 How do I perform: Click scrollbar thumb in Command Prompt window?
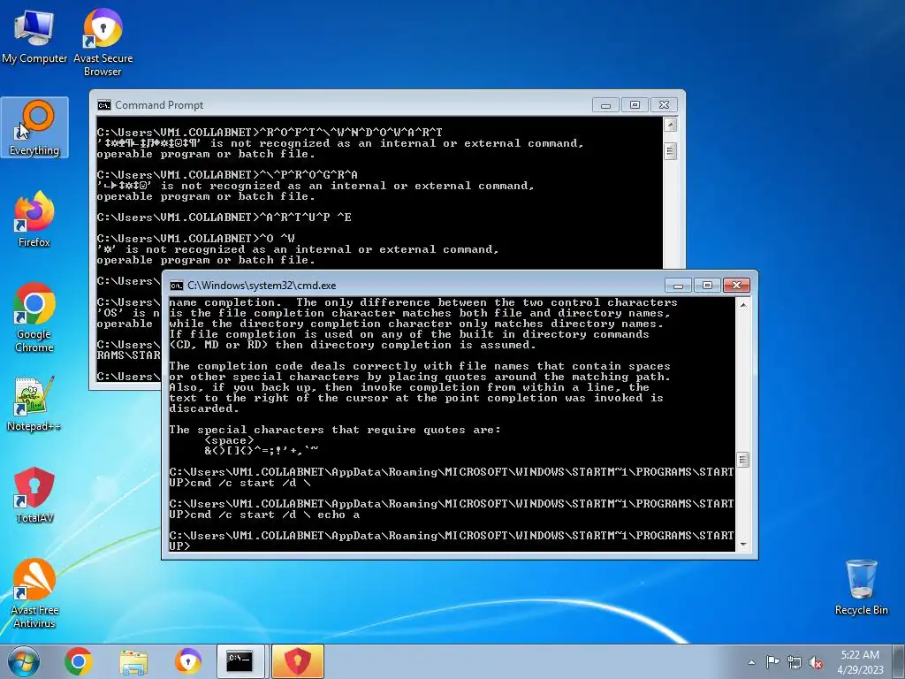click(670, 151)
